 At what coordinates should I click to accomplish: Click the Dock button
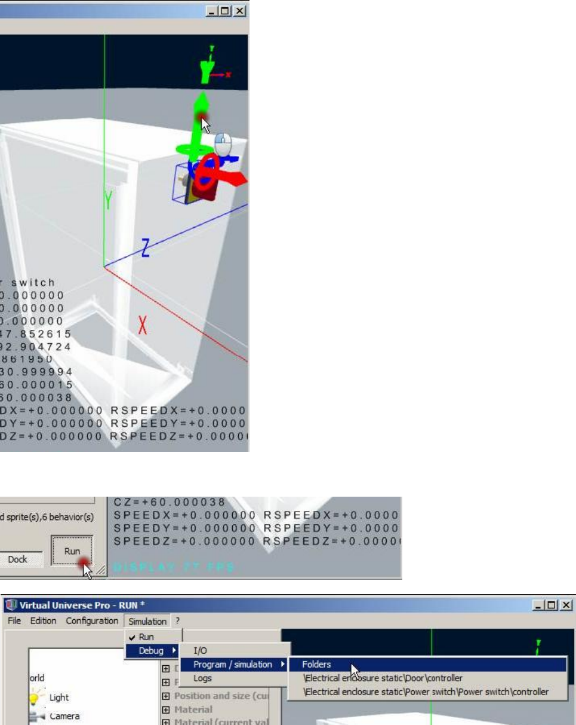point(22,560)
